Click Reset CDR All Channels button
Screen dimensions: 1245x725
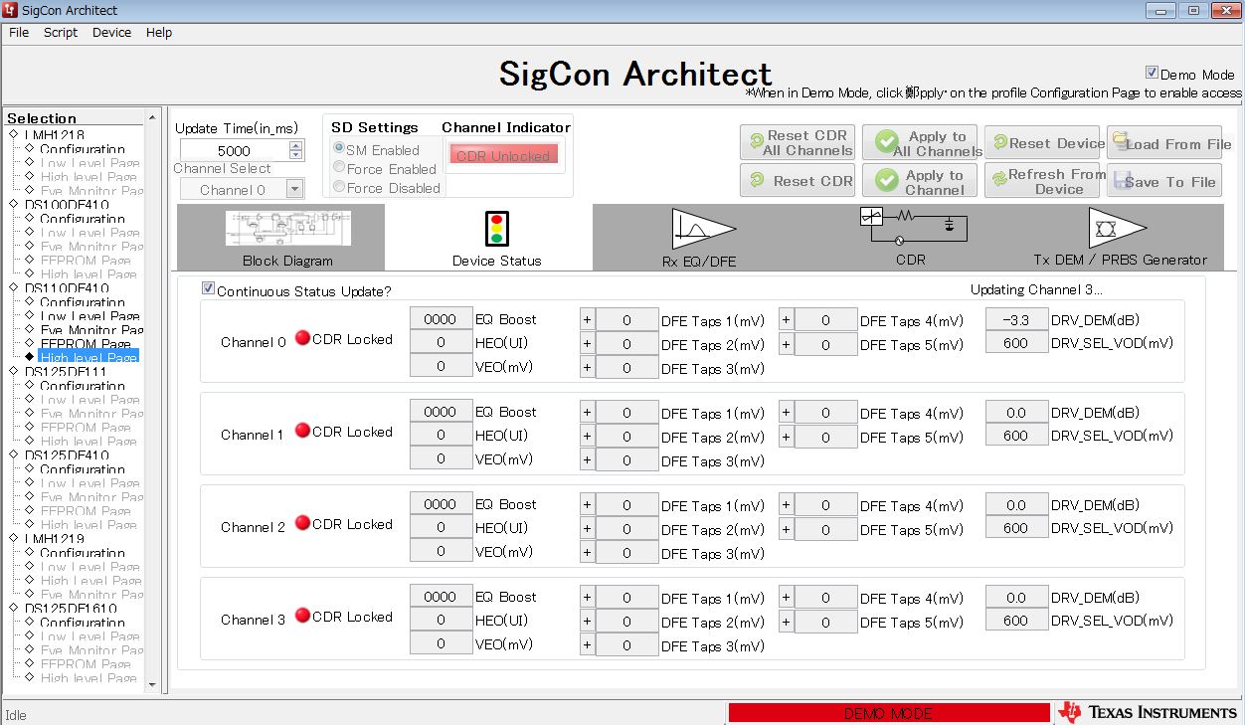point(798,142)
